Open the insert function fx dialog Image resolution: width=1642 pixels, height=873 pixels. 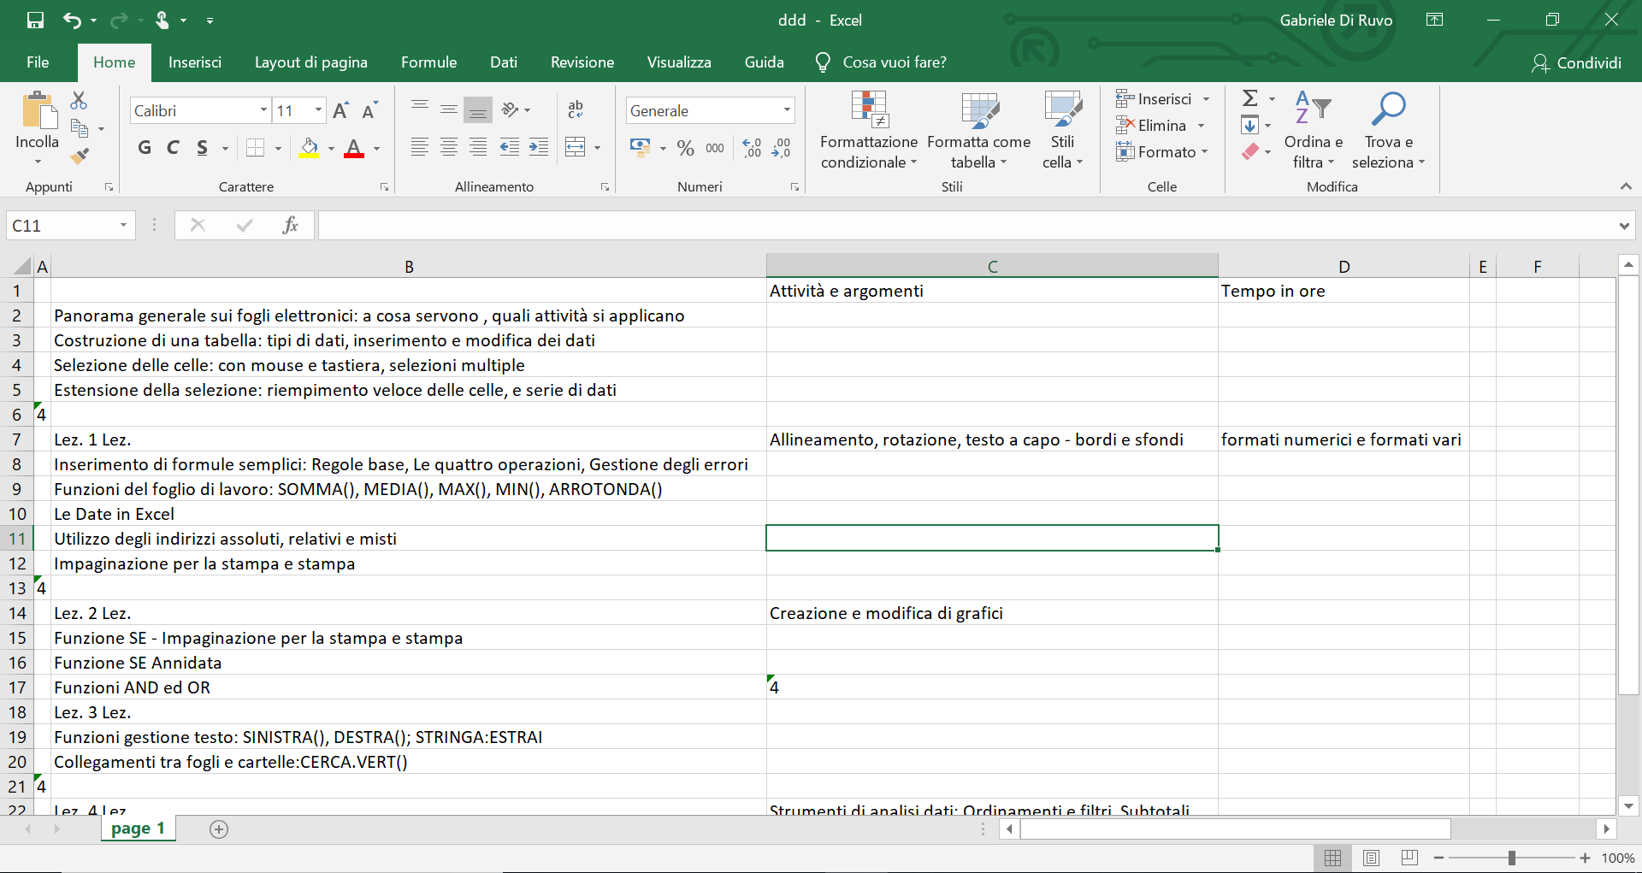(291, 225)
